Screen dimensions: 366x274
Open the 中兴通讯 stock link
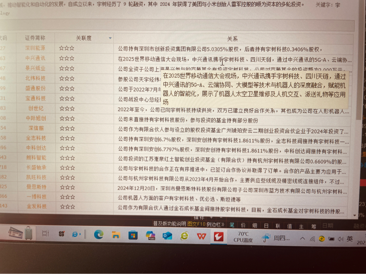(35, 58)
